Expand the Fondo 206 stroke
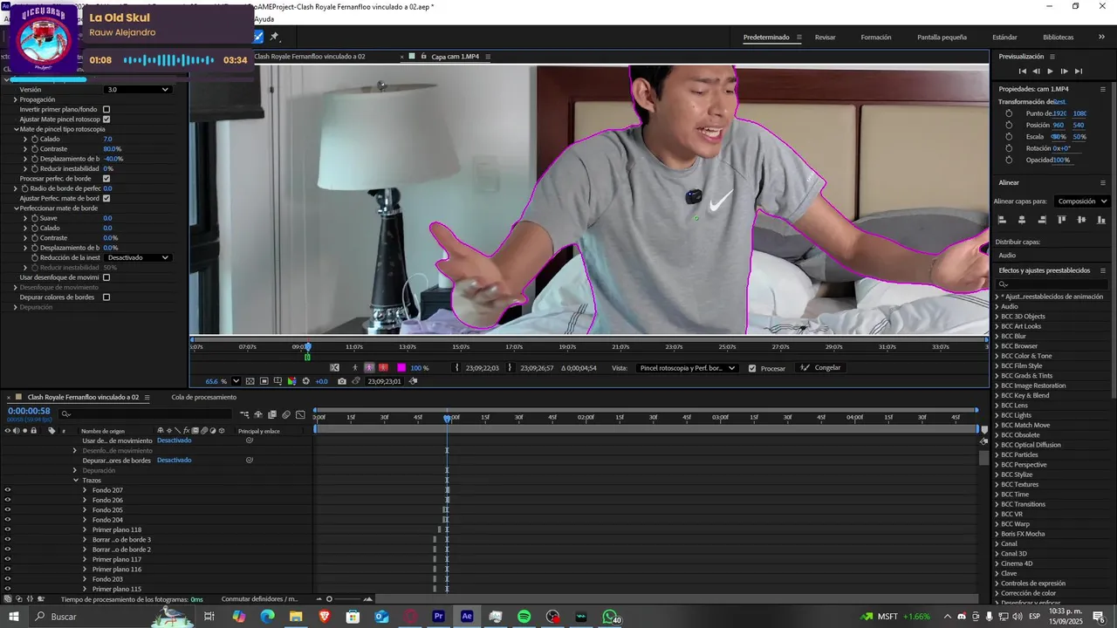This screenshot has height=628, width=1117. tap(85, 500)
